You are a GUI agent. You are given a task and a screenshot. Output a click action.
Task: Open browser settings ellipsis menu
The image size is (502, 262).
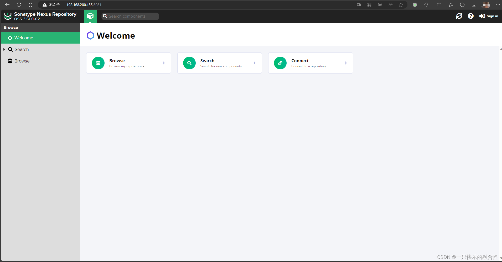[x=498, y=5]
